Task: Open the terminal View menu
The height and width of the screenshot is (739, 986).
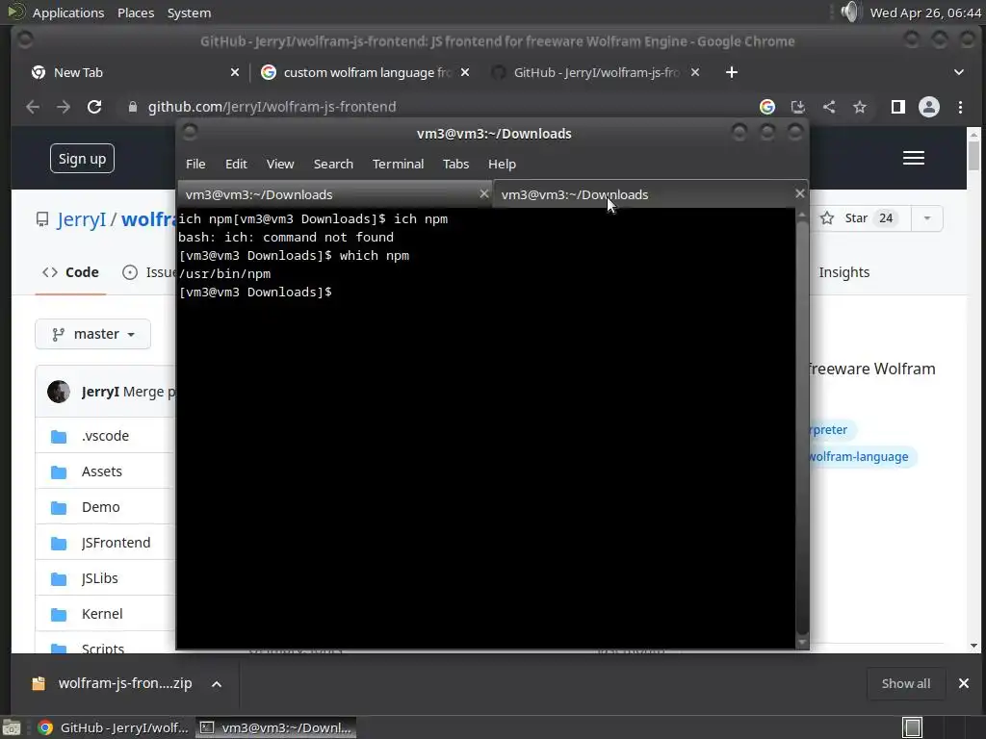Action: click(x=280, y=164)
